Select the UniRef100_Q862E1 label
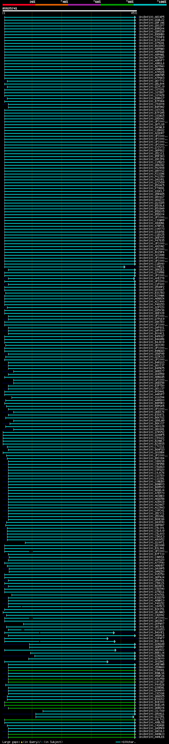The image size is (169, 744). tap(152, 269)
